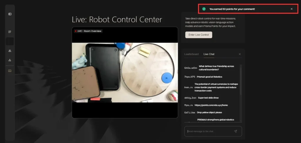Screen dimensions: 301x143
Task: Open the users icon in sidebar
Action: coord(10,51)
